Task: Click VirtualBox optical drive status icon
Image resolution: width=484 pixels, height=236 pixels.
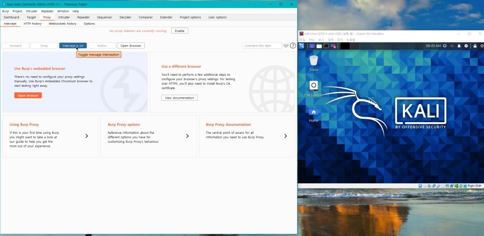Action: click(425, 186)
